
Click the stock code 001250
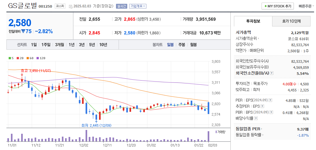46,6
